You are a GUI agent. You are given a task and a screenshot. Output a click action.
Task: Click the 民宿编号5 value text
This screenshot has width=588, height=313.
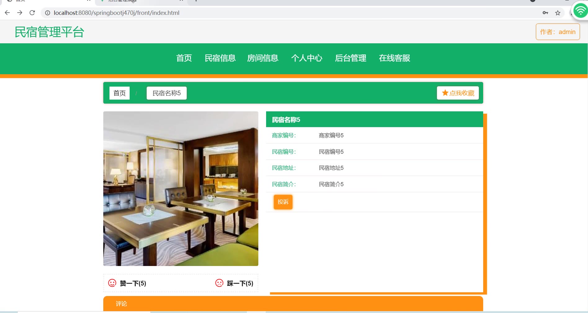tap(331, 152)
